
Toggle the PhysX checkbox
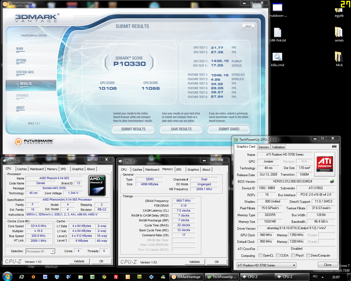293,255
